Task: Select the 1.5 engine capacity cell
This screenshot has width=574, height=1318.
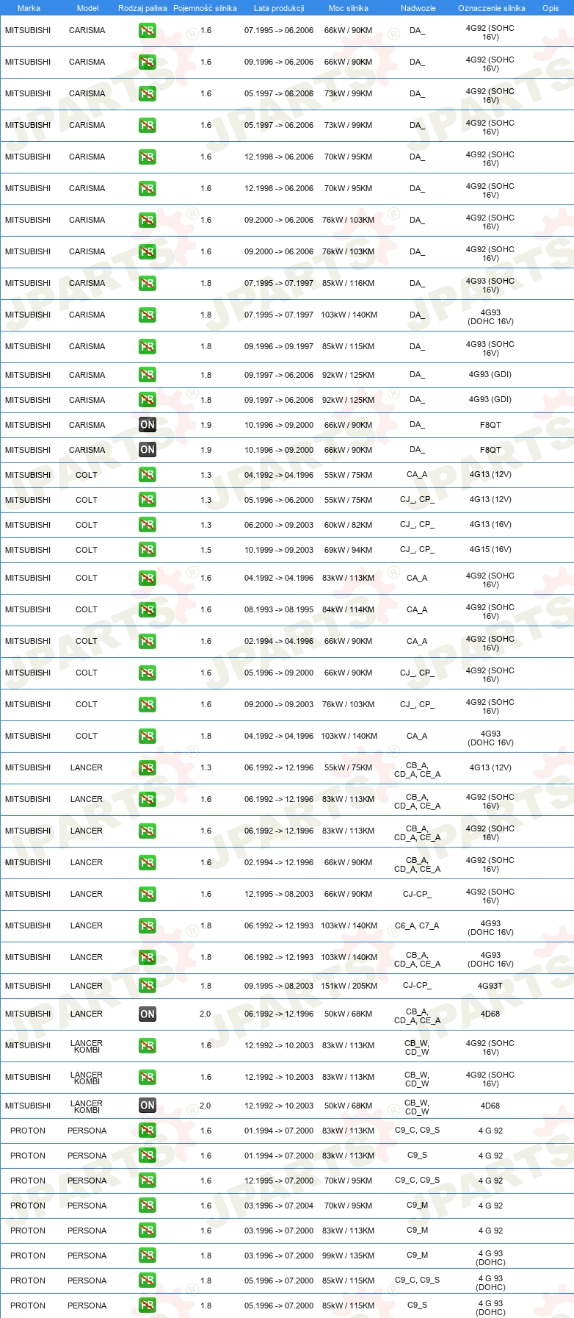Action: tap(206, 550)
